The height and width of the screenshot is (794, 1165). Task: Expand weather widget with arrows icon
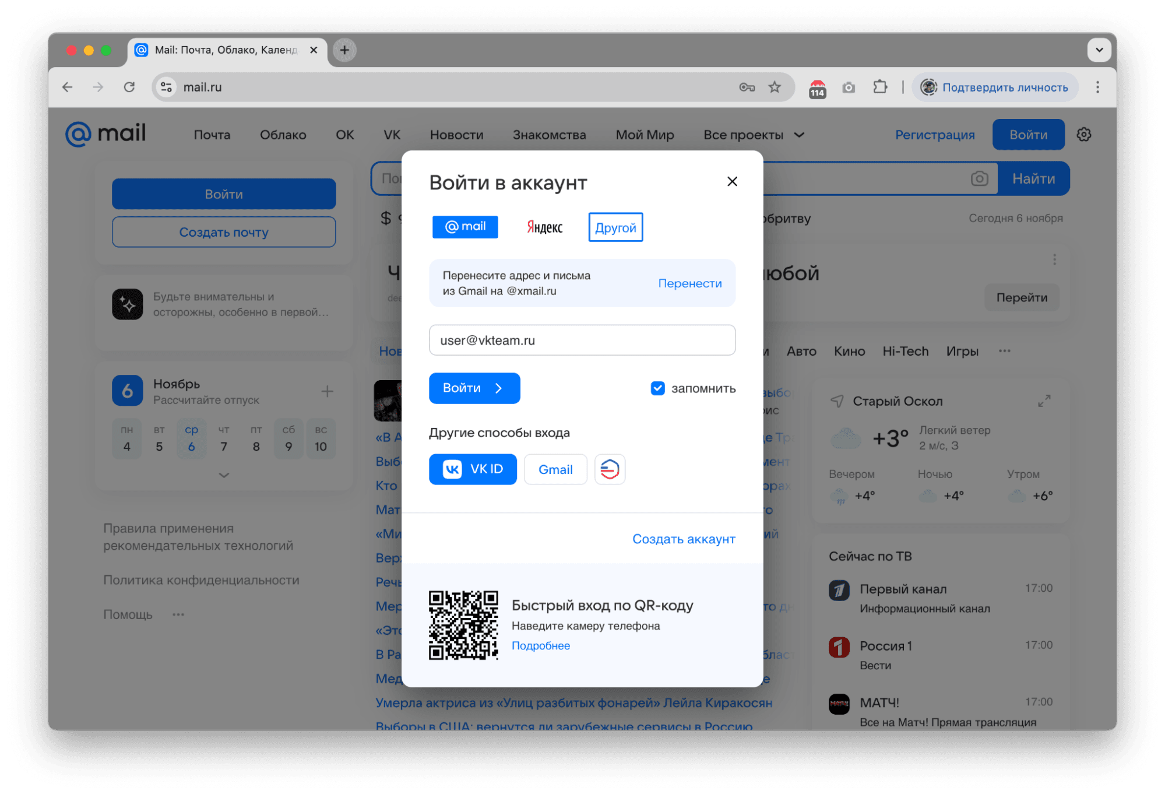[x=1044, y=400]
